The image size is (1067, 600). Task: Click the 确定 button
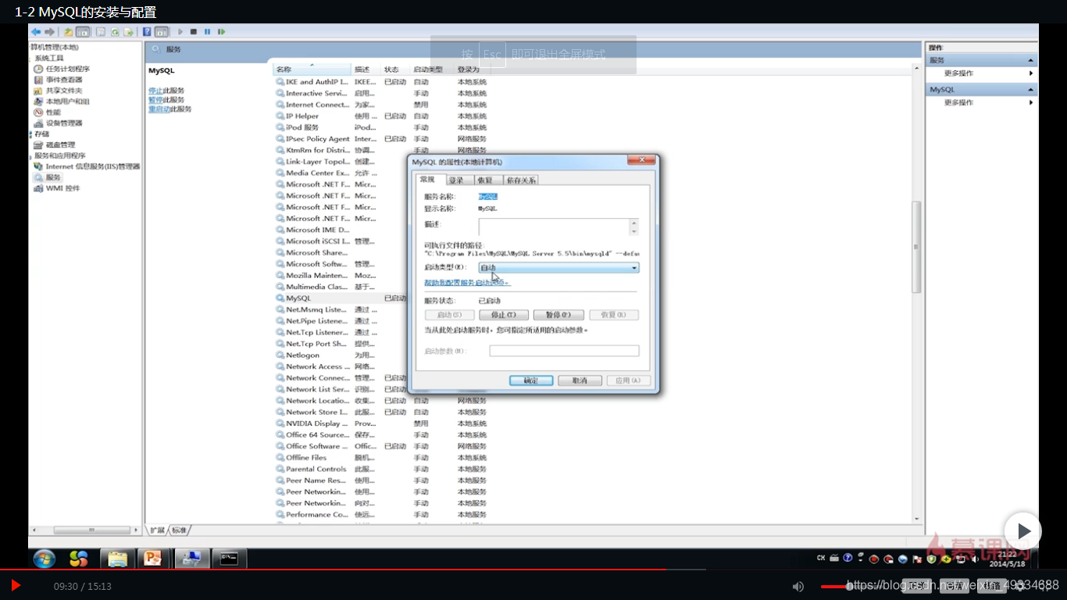531,380
